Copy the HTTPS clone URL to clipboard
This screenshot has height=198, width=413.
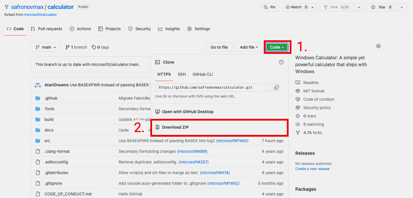coord(276,87)
